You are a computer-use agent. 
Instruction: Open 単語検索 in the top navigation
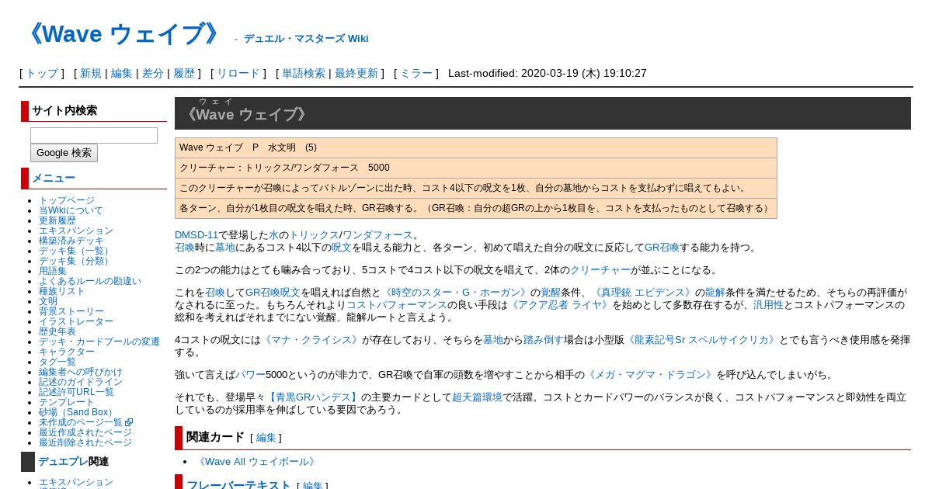[x=304, y=73]
